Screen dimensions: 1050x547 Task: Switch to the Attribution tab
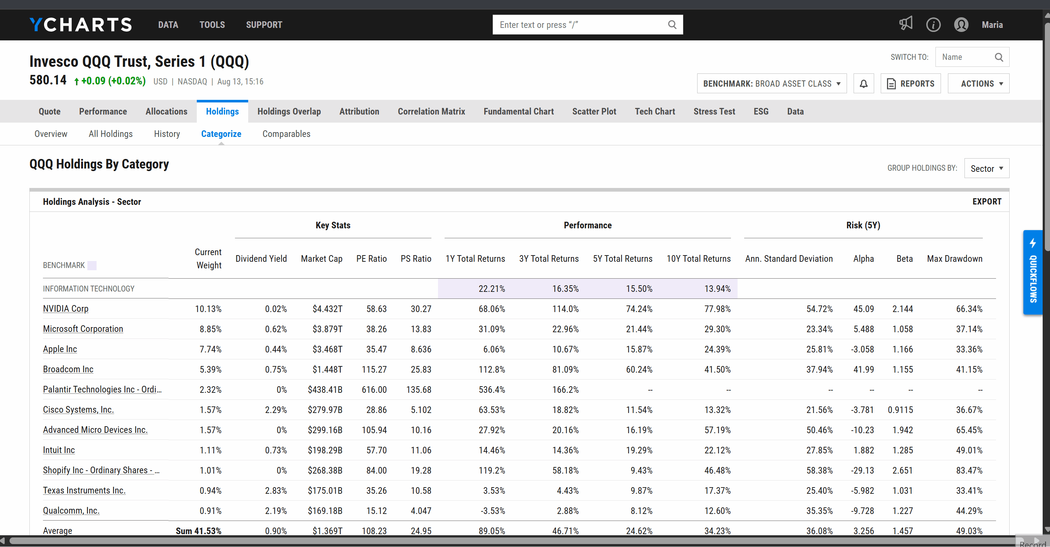coord(359,111)
